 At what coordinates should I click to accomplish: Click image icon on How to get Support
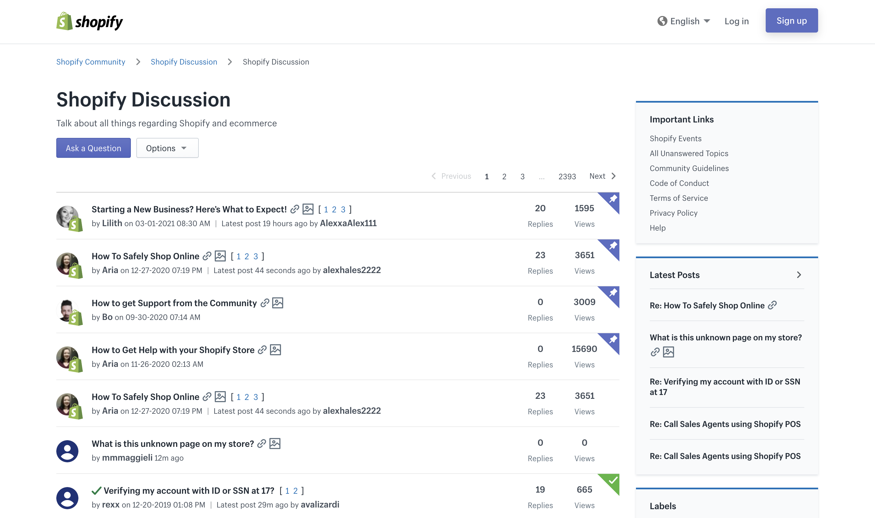278,303
